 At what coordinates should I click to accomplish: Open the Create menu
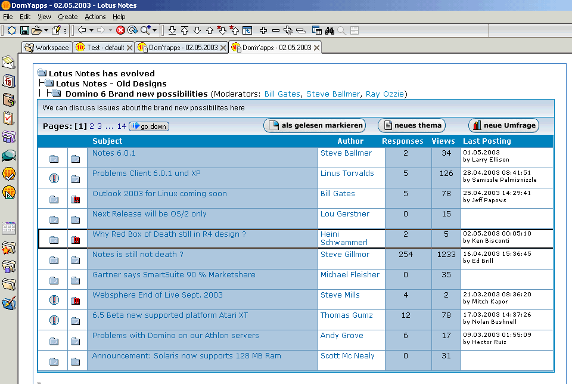pos(67,17)
